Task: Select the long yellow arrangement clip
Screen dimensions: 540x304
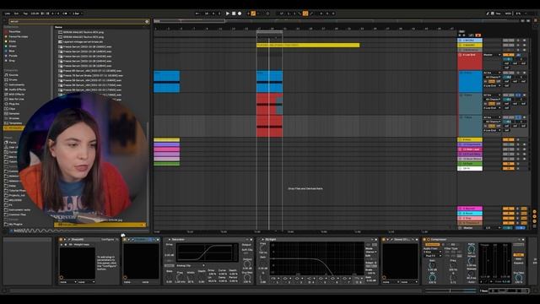Action: pos(308,45)
